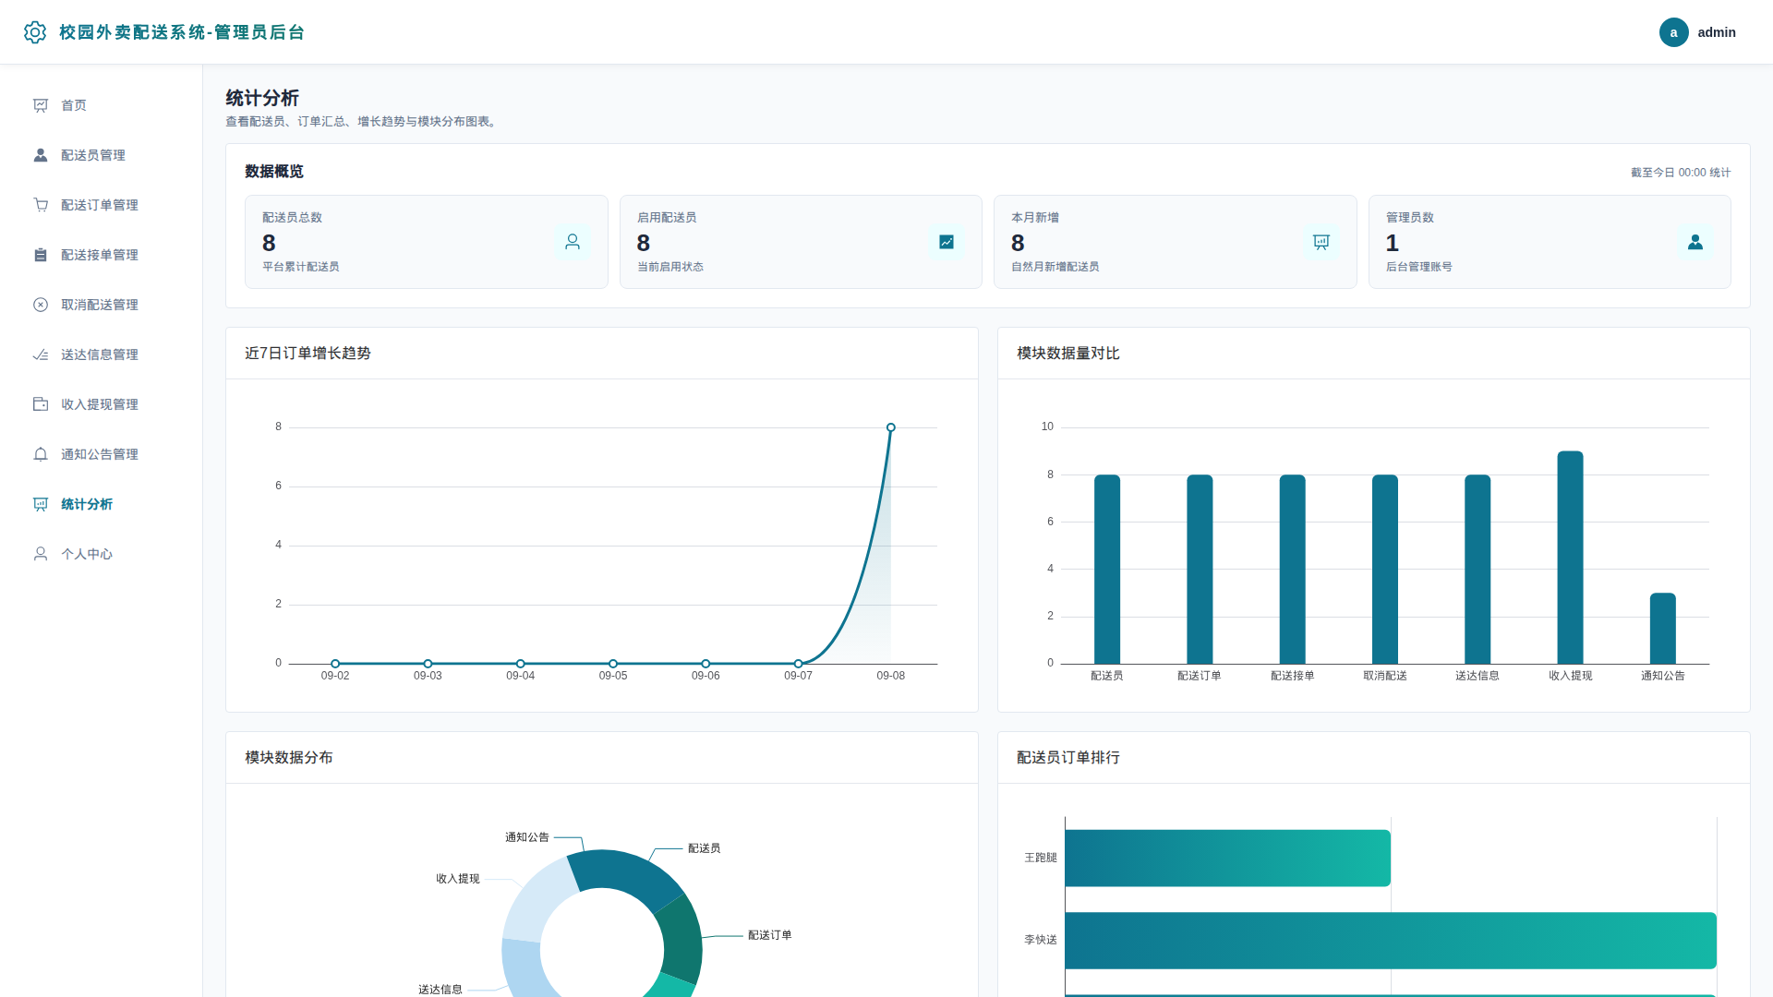The height and width of the screenshot is (997, 1773).
Task: Click the 本月新增 card chart icon
Action: [x=1321, y=242]
